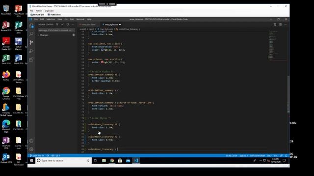
Task: Open the Selection menu
Action: (x=51, y=20)
